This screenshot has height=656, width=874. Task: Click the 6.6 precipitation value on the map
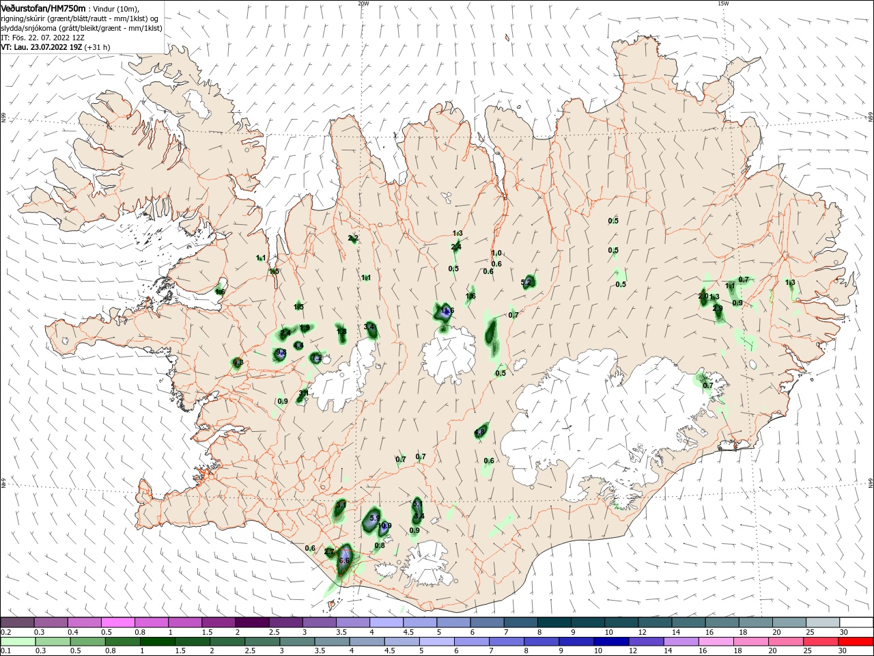click(x=344, y=560)
